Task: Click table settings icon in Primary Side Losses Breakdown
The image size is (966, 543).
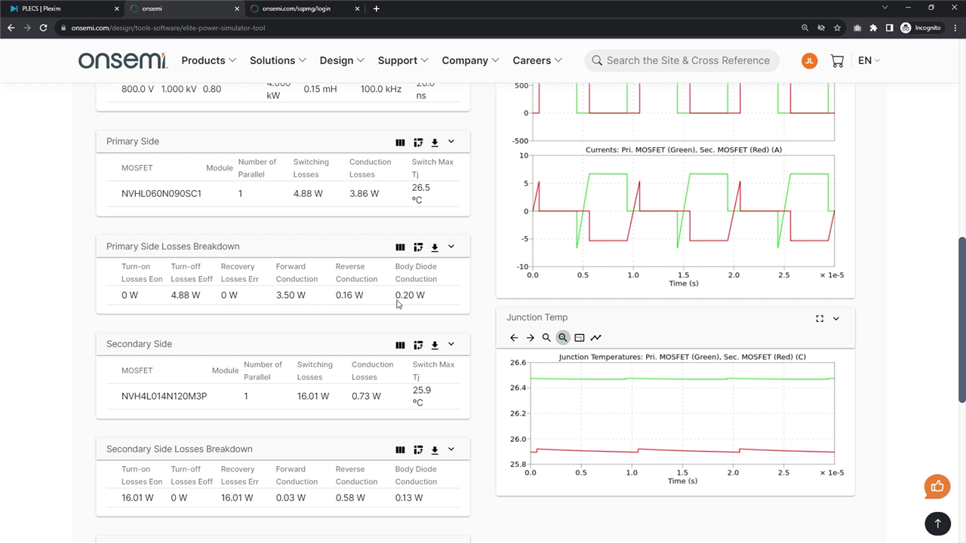Action: tap(418, 247)
